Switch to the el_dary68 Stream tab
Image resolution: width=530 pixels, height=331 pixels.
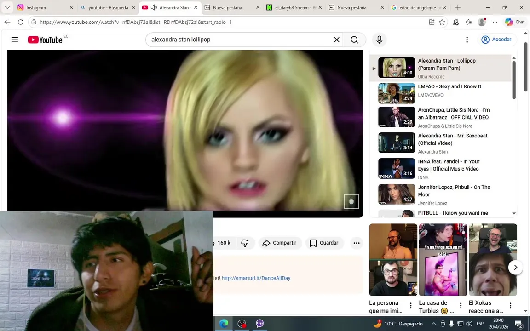tap(295, 7)
